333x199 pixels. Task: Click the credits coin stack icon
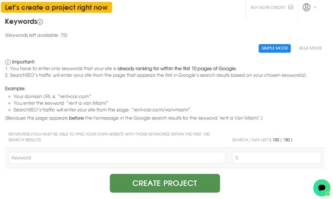290,7
